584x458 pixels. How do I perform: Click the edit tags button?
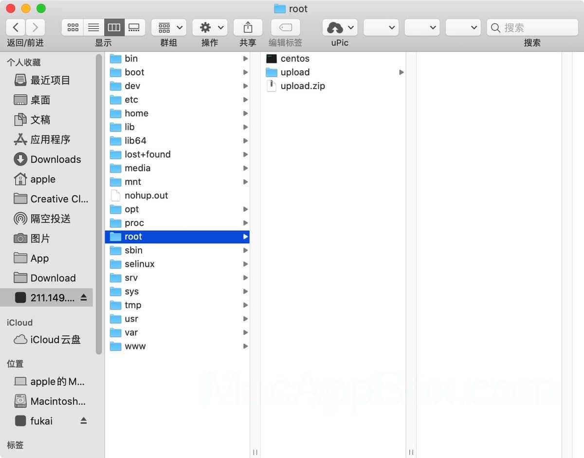pos(285,27)
